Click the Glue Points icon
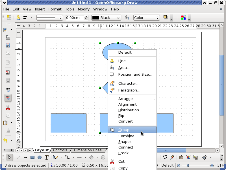 point(172,157)
